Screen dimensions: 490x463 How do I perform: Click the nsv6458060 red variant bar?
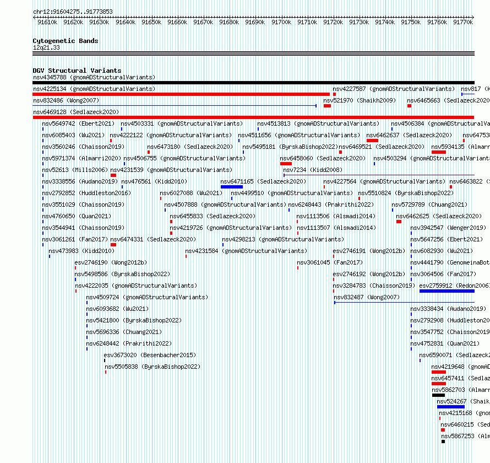(x=286, y=164)
